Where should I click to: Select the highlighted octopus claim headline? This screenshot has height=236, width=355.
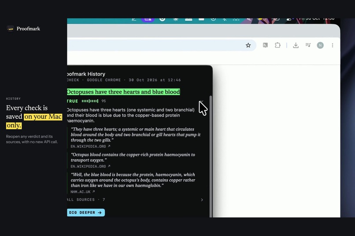(x=123, y=92)
